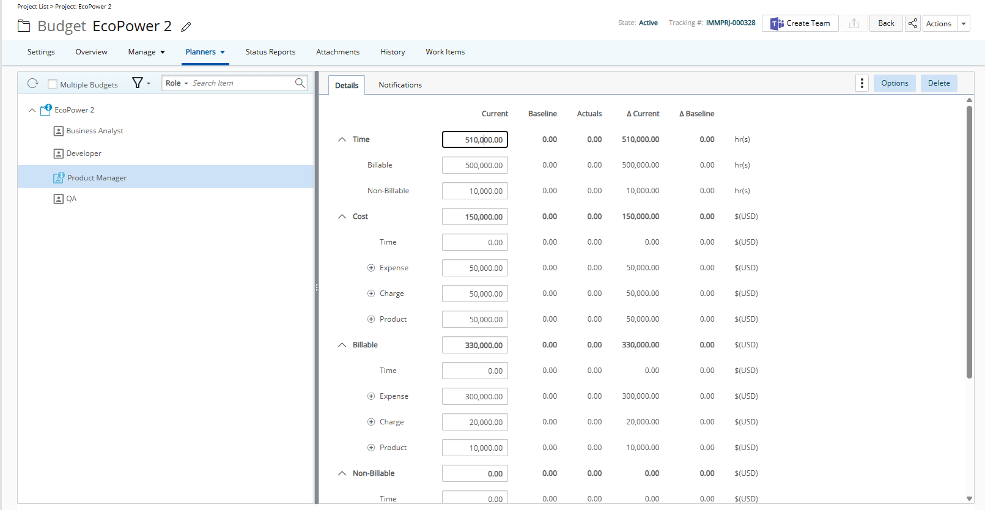Click the Billable Expense 300,000.00 field
Screen dimensions: 985x510
tap(475, 396)
